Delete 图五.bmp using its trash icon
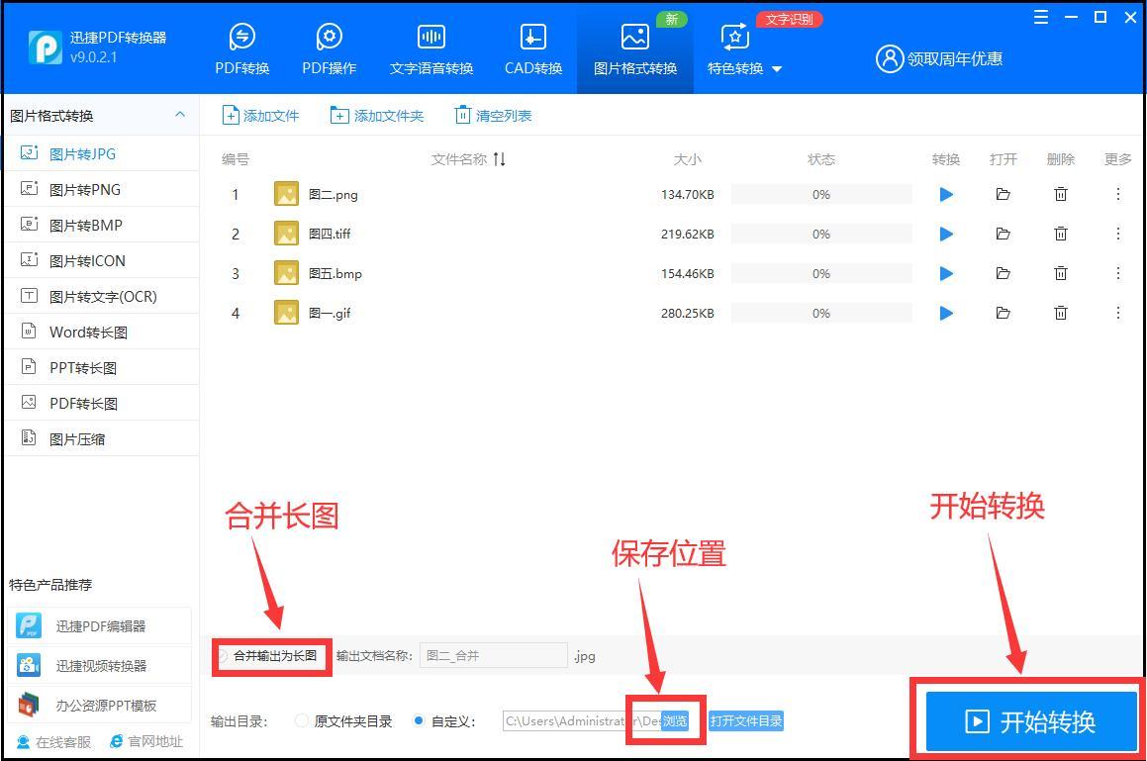Viewport: 1147px width, 761px height. [1060, 273]
